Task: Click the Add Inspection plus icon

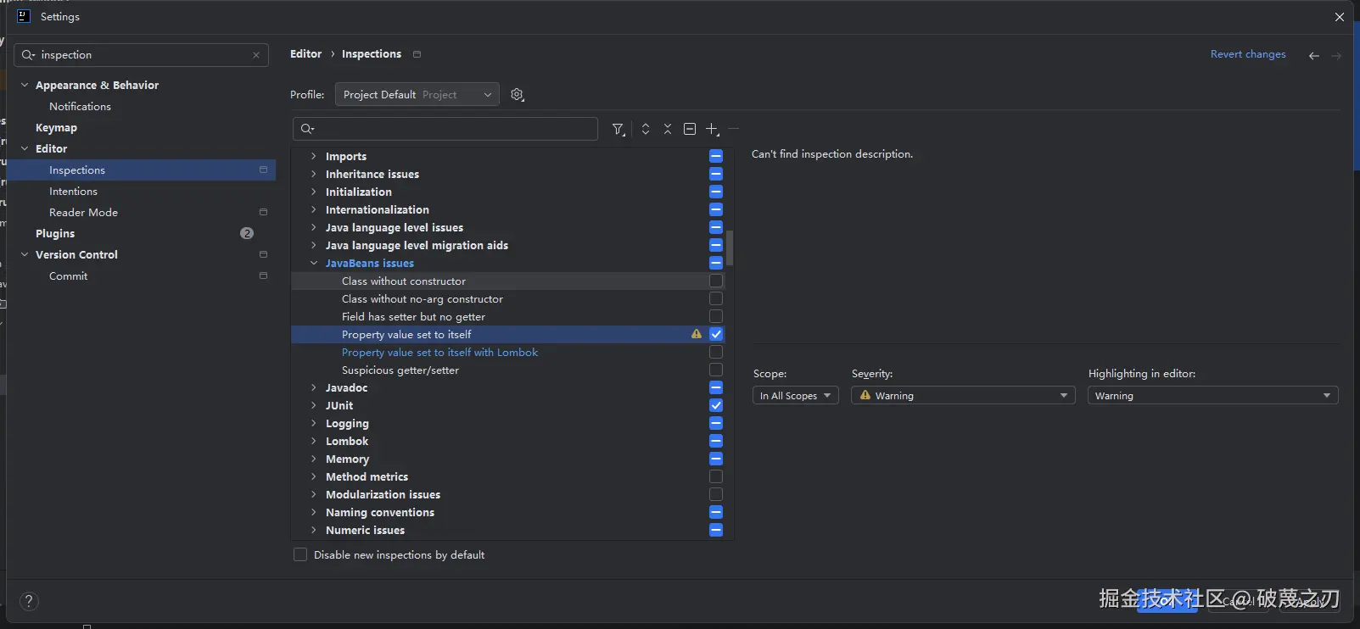Action: (x=712, y=130)
